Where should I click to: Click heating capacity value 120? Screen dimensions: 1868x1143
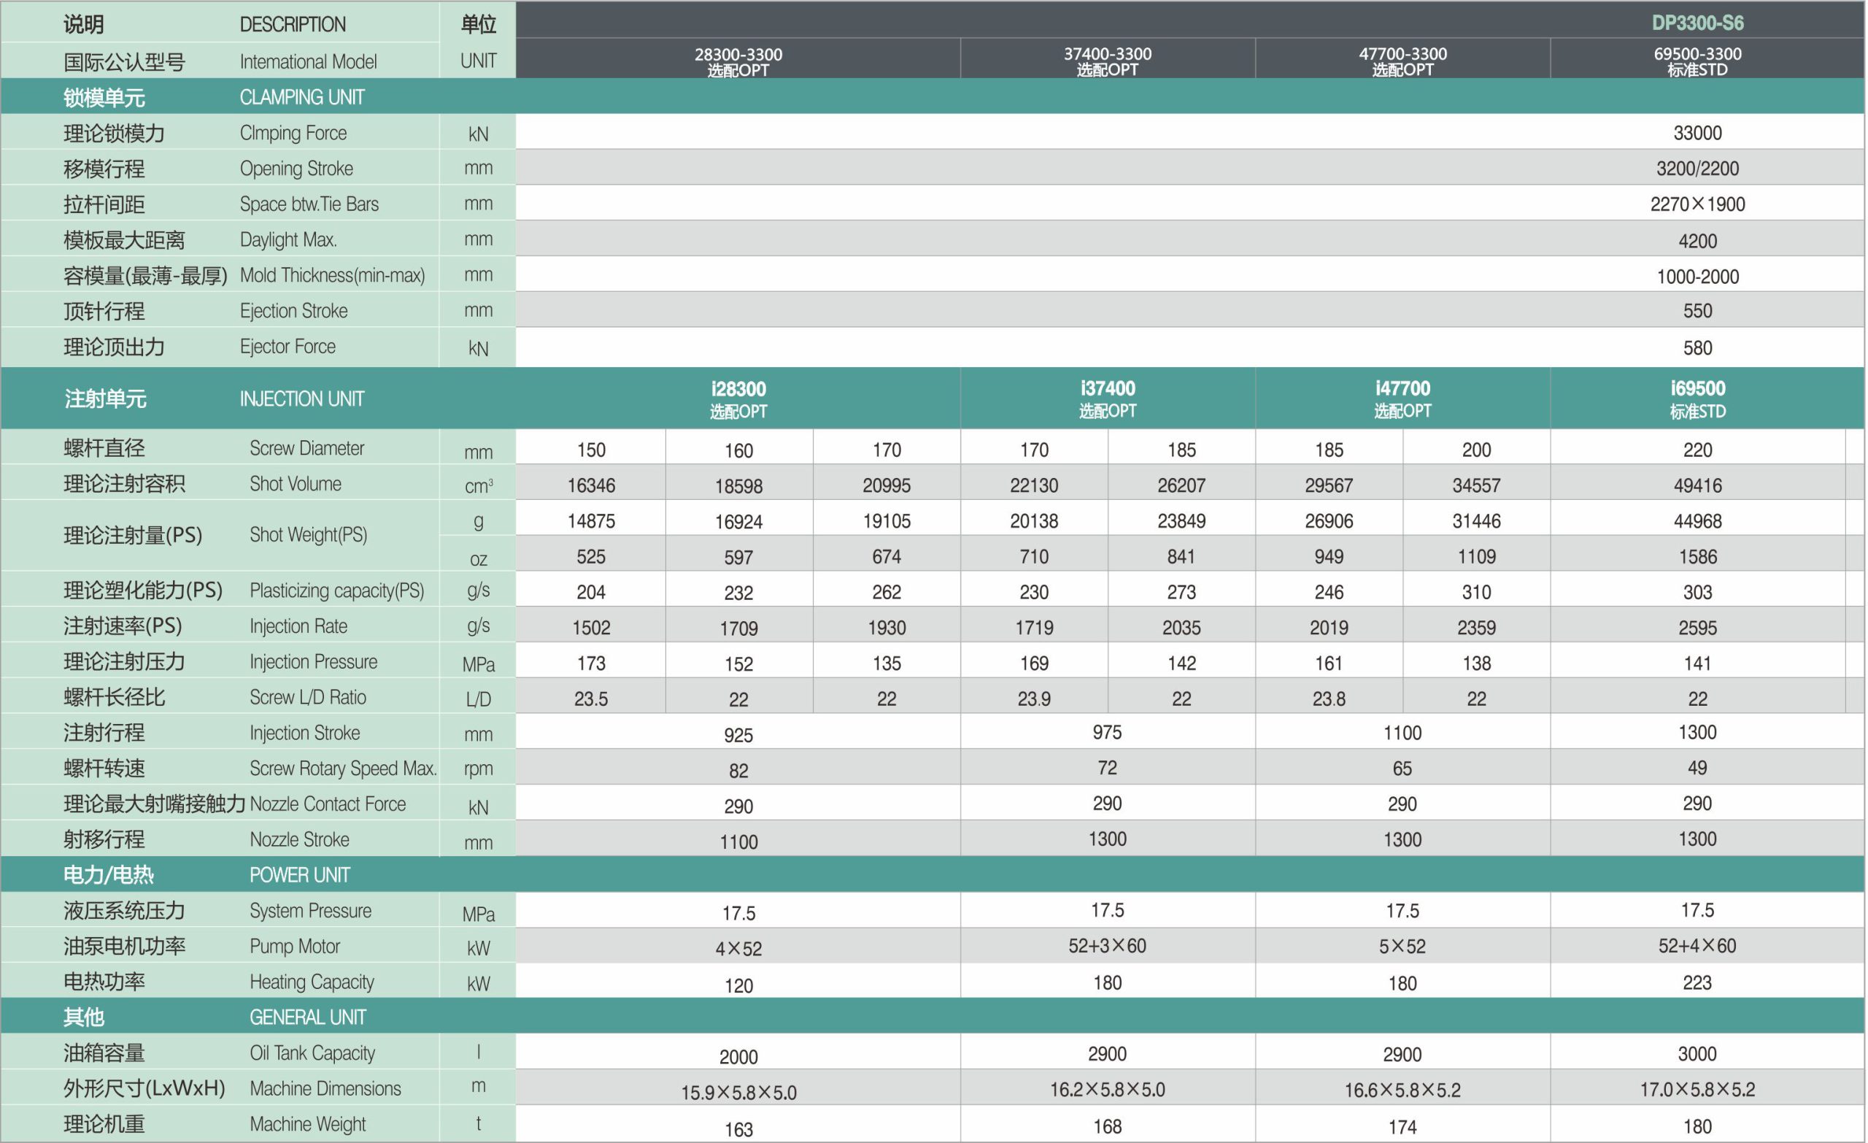738,986
